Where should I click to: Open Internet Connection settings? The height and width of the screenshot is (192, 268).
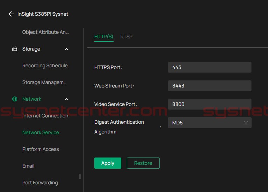point(45,116)
